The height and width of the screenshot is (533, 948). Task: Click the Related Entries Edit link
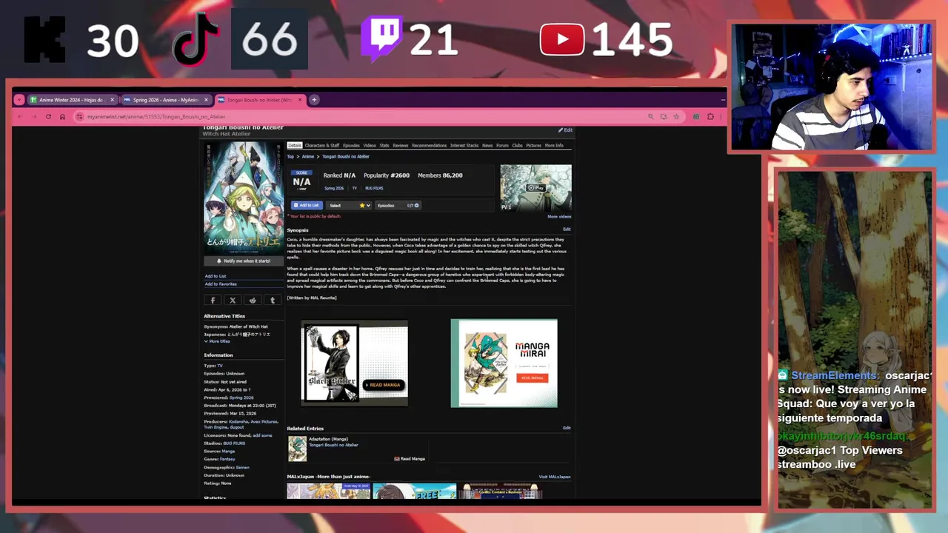pyautogui.click(x=567, y=428)
